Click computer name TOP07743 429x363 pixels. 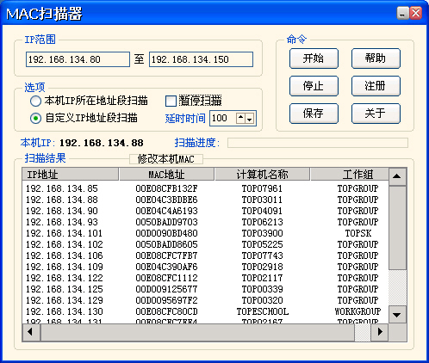coord(262,255)
